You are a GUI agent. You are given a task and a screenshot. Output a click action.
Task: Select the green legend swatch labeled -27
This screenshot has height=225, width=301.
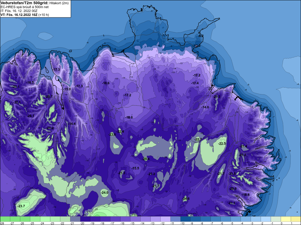point(15,219)
